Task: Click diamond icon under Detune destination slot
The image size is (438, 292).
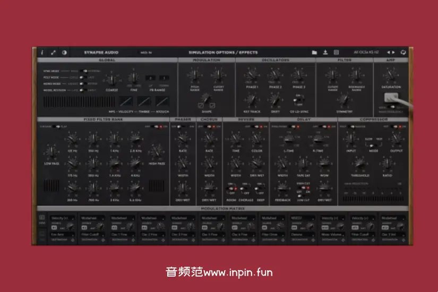Action: click(313, 240)
